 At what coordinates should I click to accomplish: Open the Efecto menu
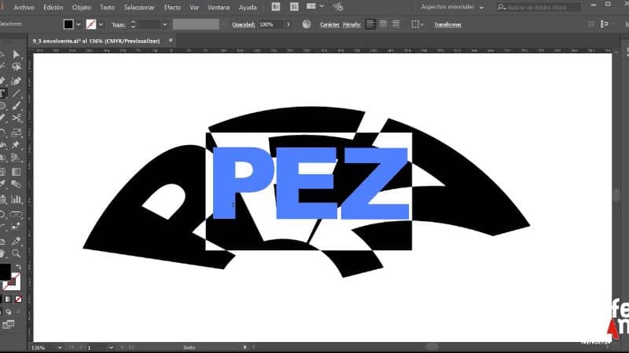coord(172,7)
